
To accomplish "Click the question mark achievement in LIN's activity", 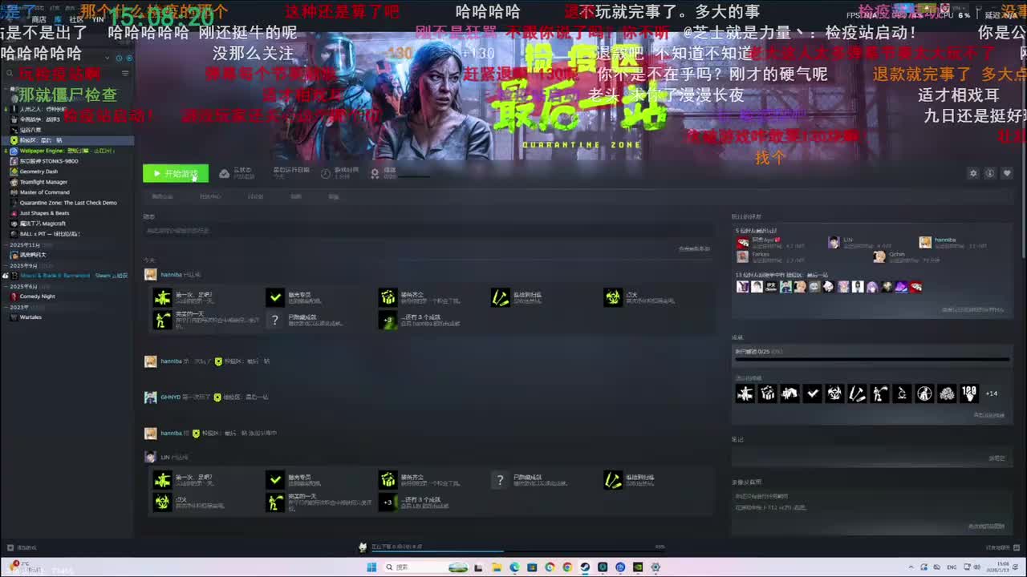I will [x=500, y=480].
